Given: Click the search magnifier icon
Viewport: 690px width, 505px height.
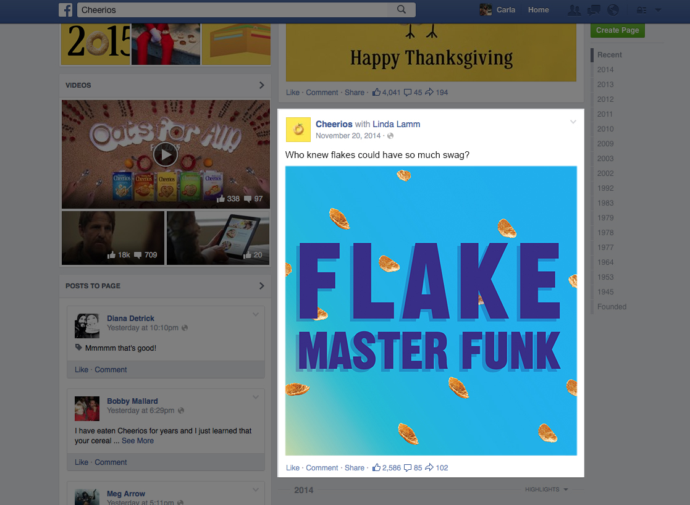Looking at the screenshot, I should coord(402,9).
